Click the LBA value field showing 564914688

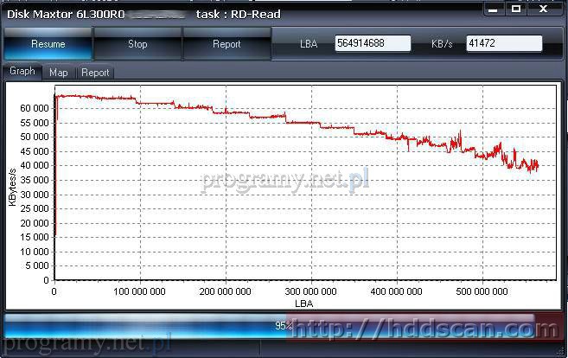coord(372,44)
